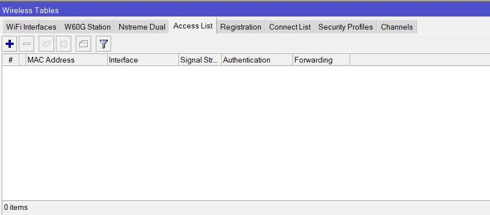Open the Channels tab
This screenshot has width=490, height=215.
[397, 27]
